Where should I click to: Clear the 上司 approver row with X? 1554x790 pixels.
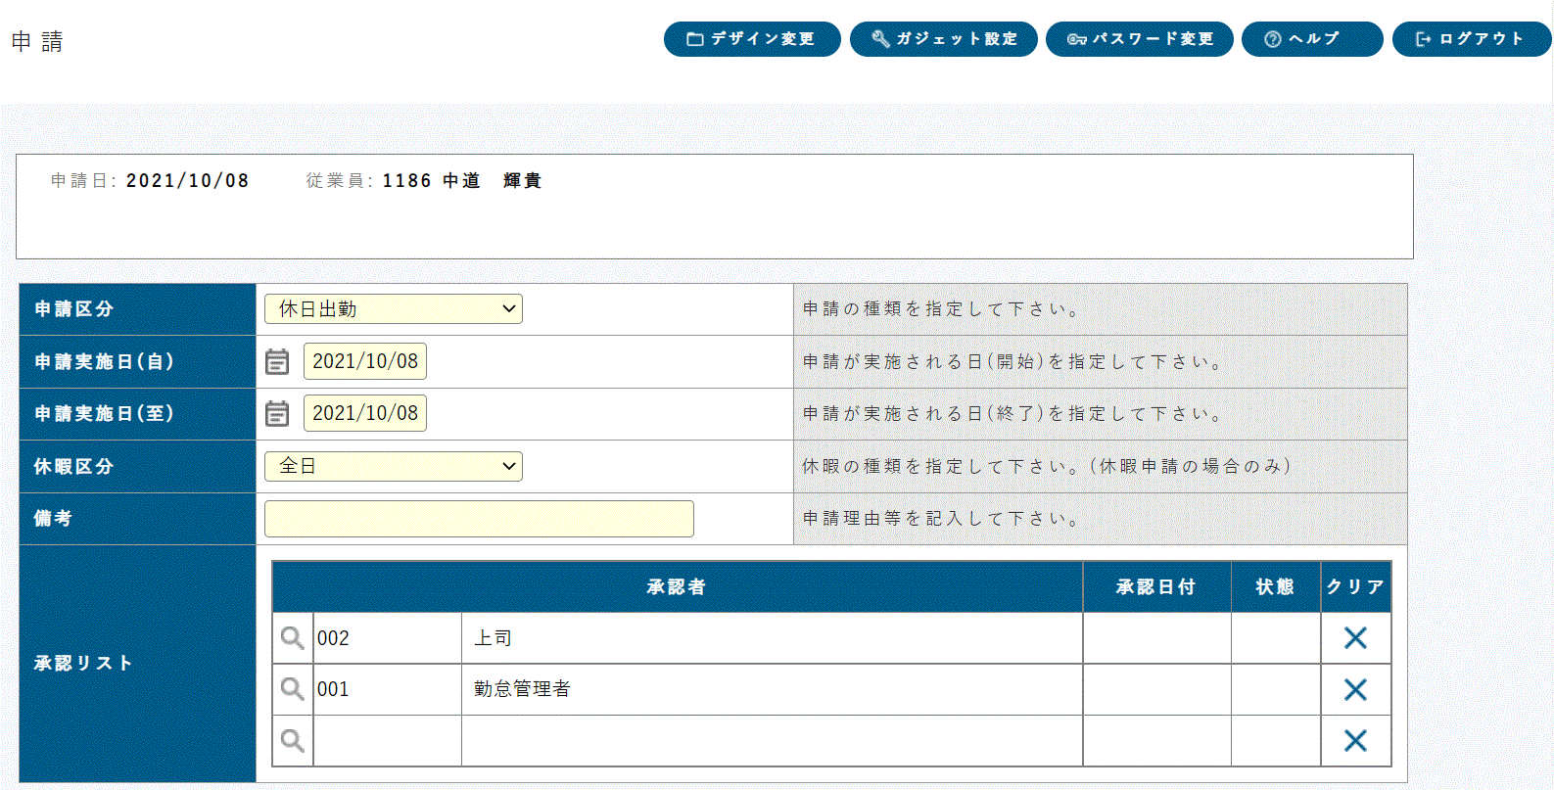click(x=1355, y=638)
